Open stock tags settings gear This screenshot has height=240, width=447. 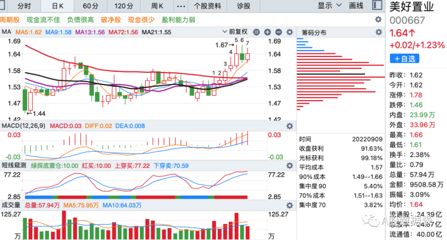click(x=378, y=19)
